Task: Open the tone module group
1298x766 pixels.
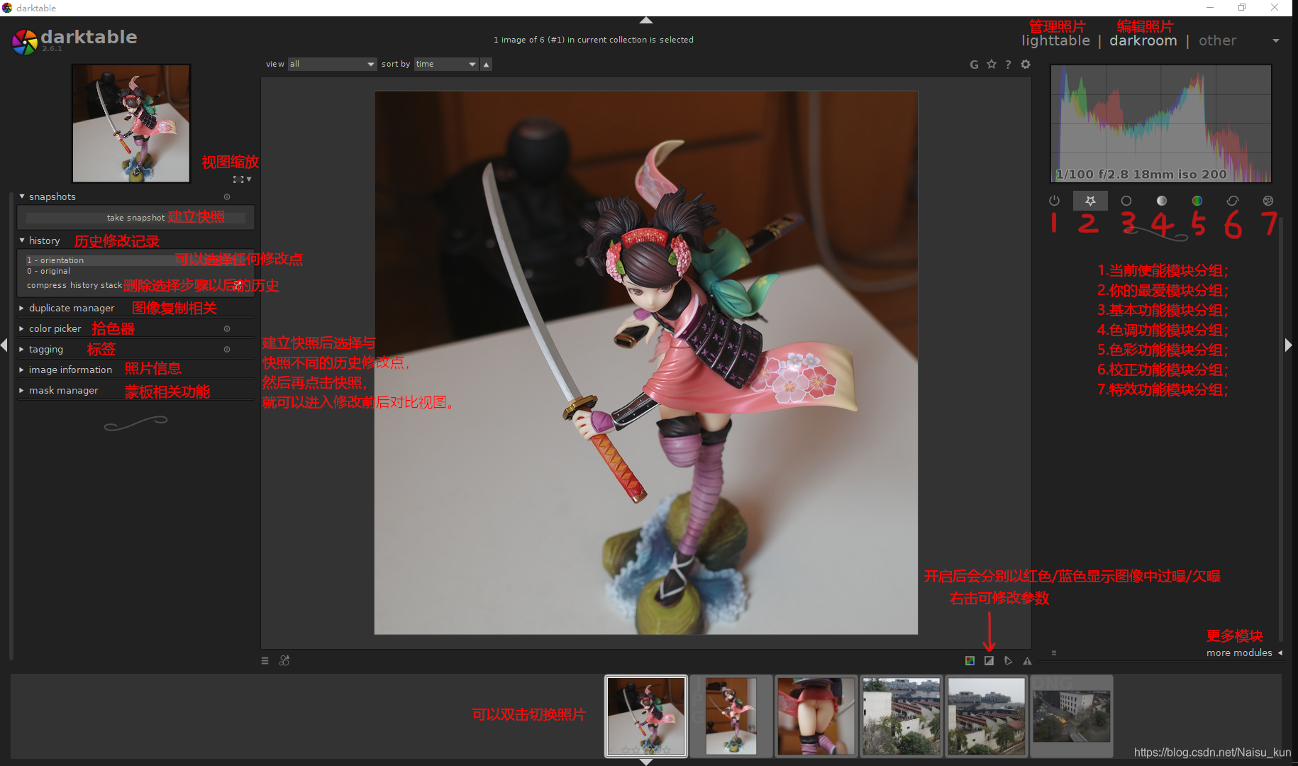Action: [1161, 201]
